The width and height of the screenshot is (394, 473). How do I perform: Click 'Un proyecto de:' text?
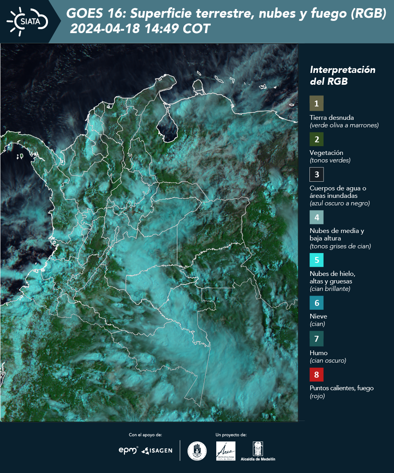tap(231, 435)
